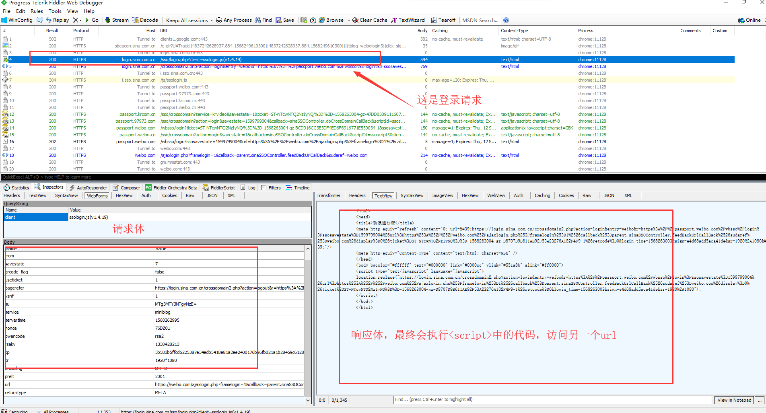Click the Any Process crosshair target
This screenshot has width=766, height=413.
pyautogui.click(x=234, y=20)
